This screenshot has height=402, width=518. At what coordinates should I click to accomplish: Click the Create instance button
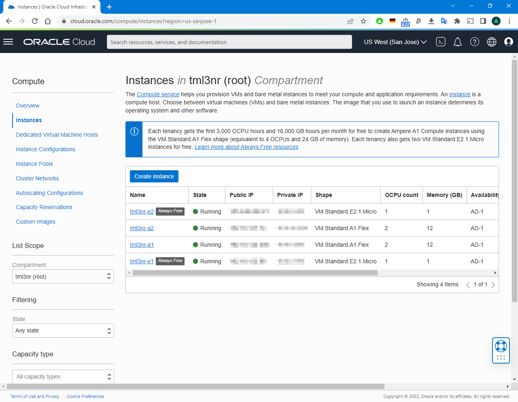154,176
